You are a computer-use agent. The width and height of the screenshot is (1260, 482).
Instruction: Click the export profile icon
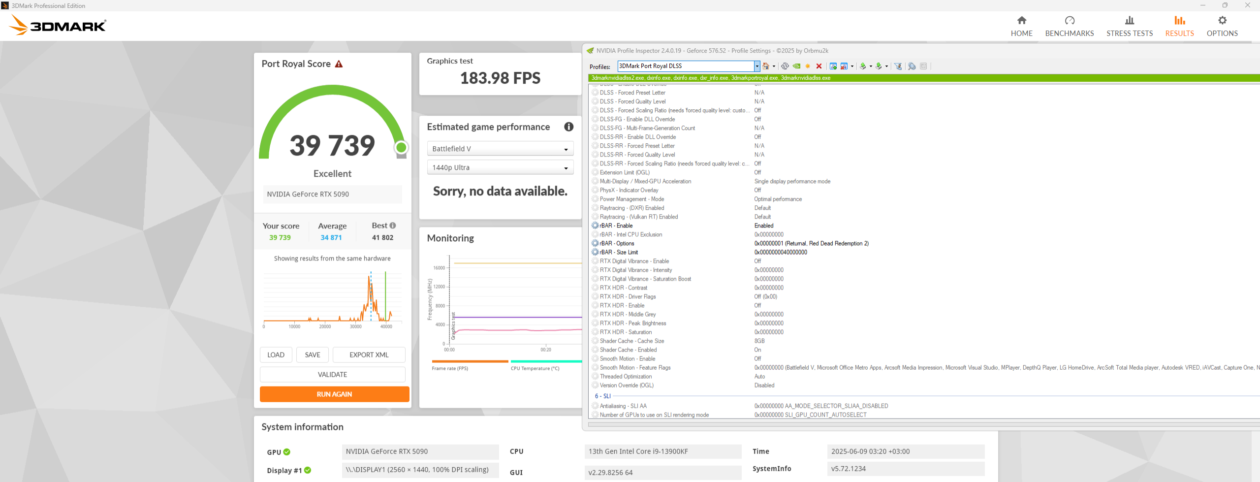point(863,66)
